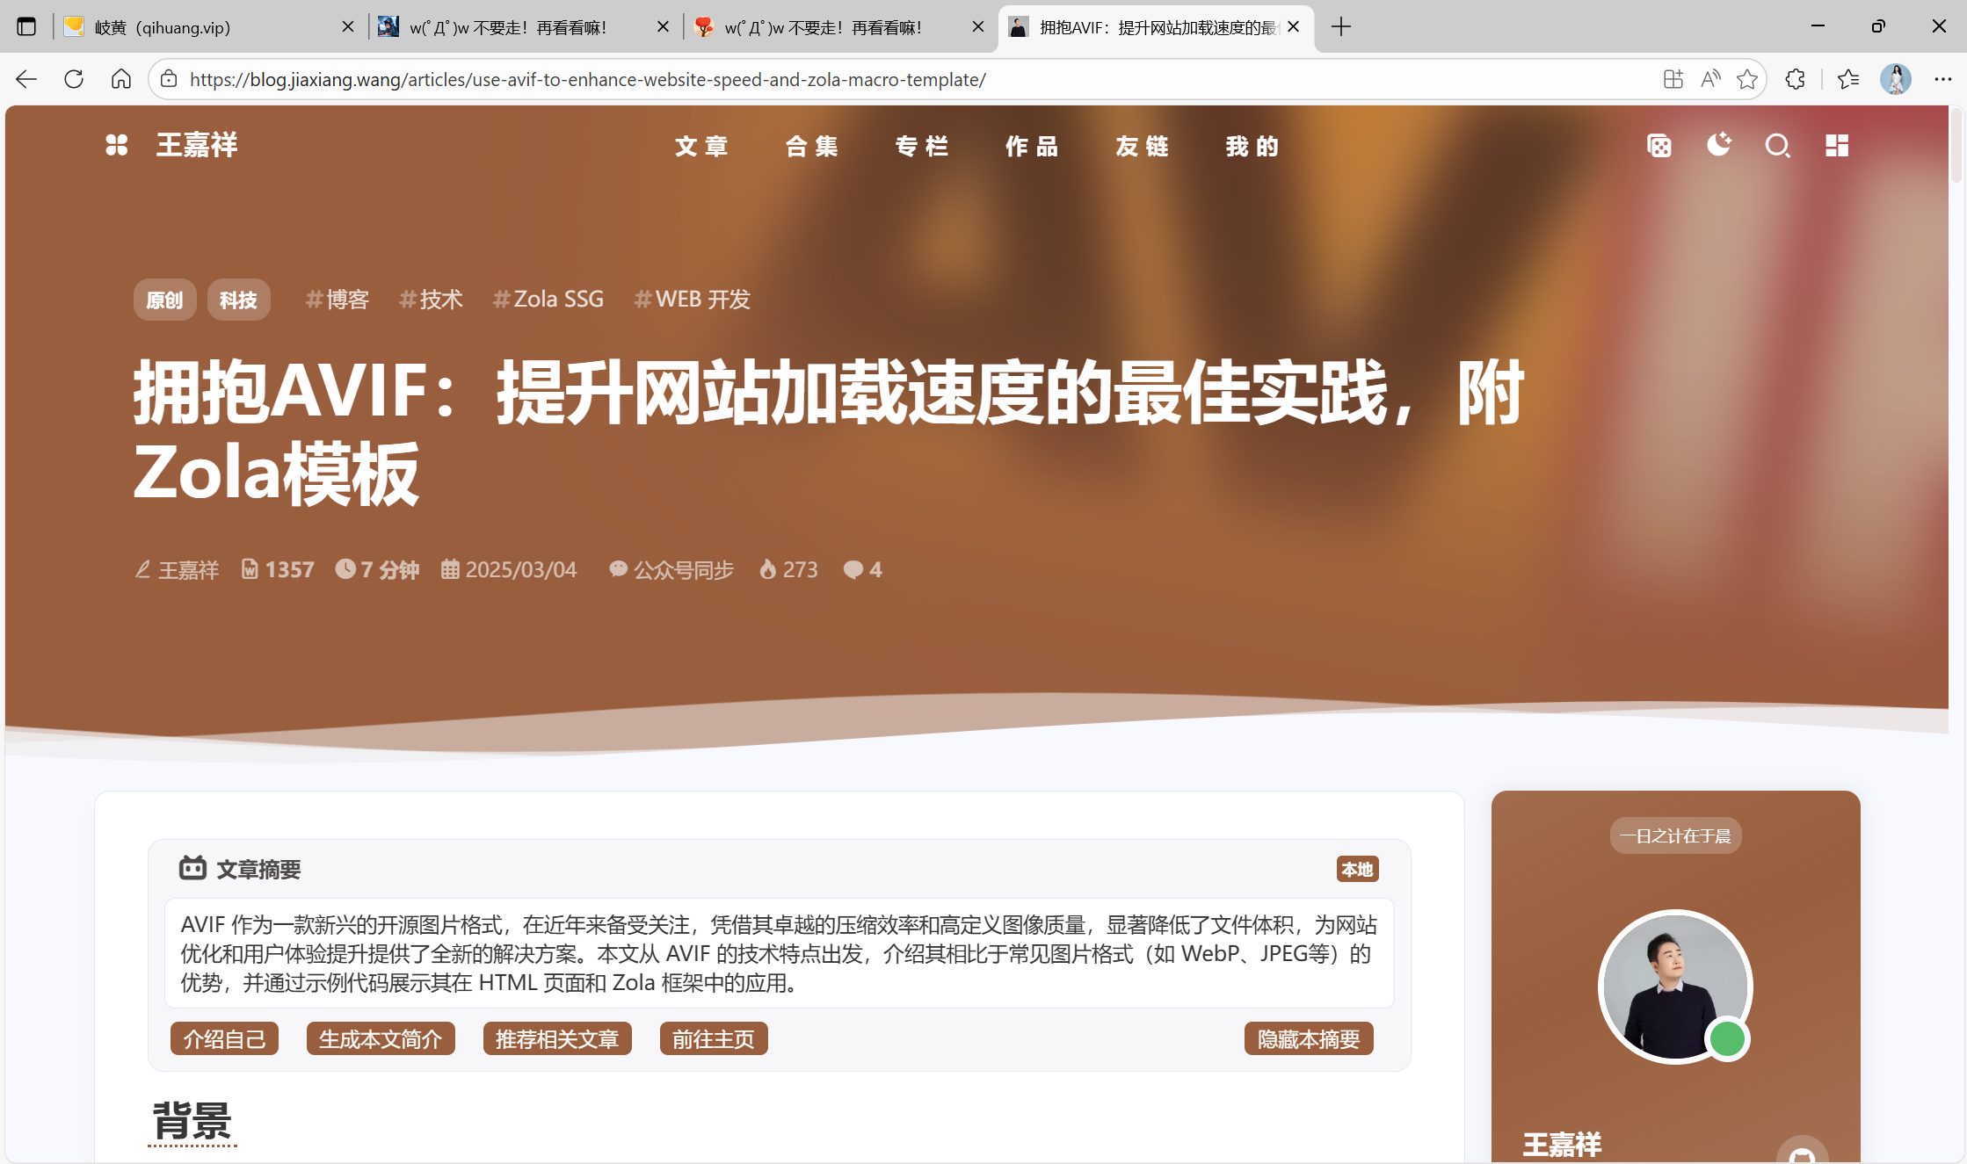Open the 合集 navigation menu
Screen dimensions: 1967x1164
[811, 146]
